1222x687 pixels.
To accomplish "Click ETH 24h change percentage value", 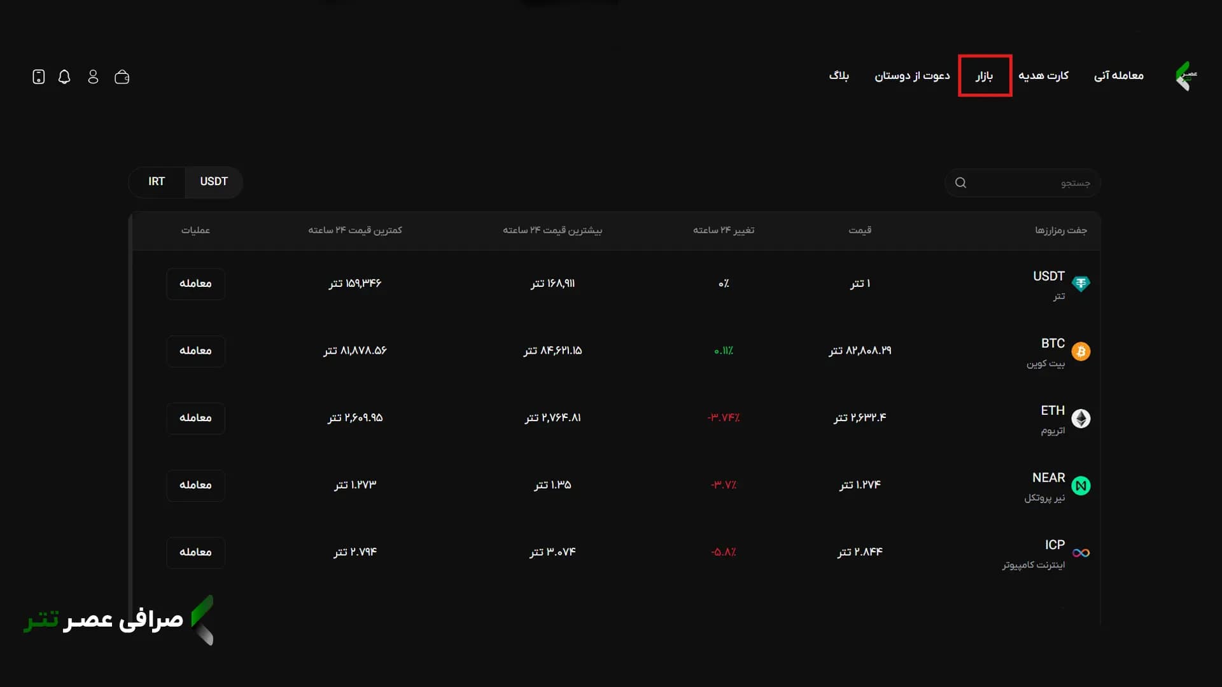I will tap(724, 418).
